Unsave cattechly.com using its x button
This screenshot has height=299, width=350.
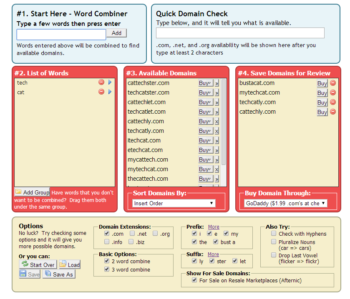point(217,122)
